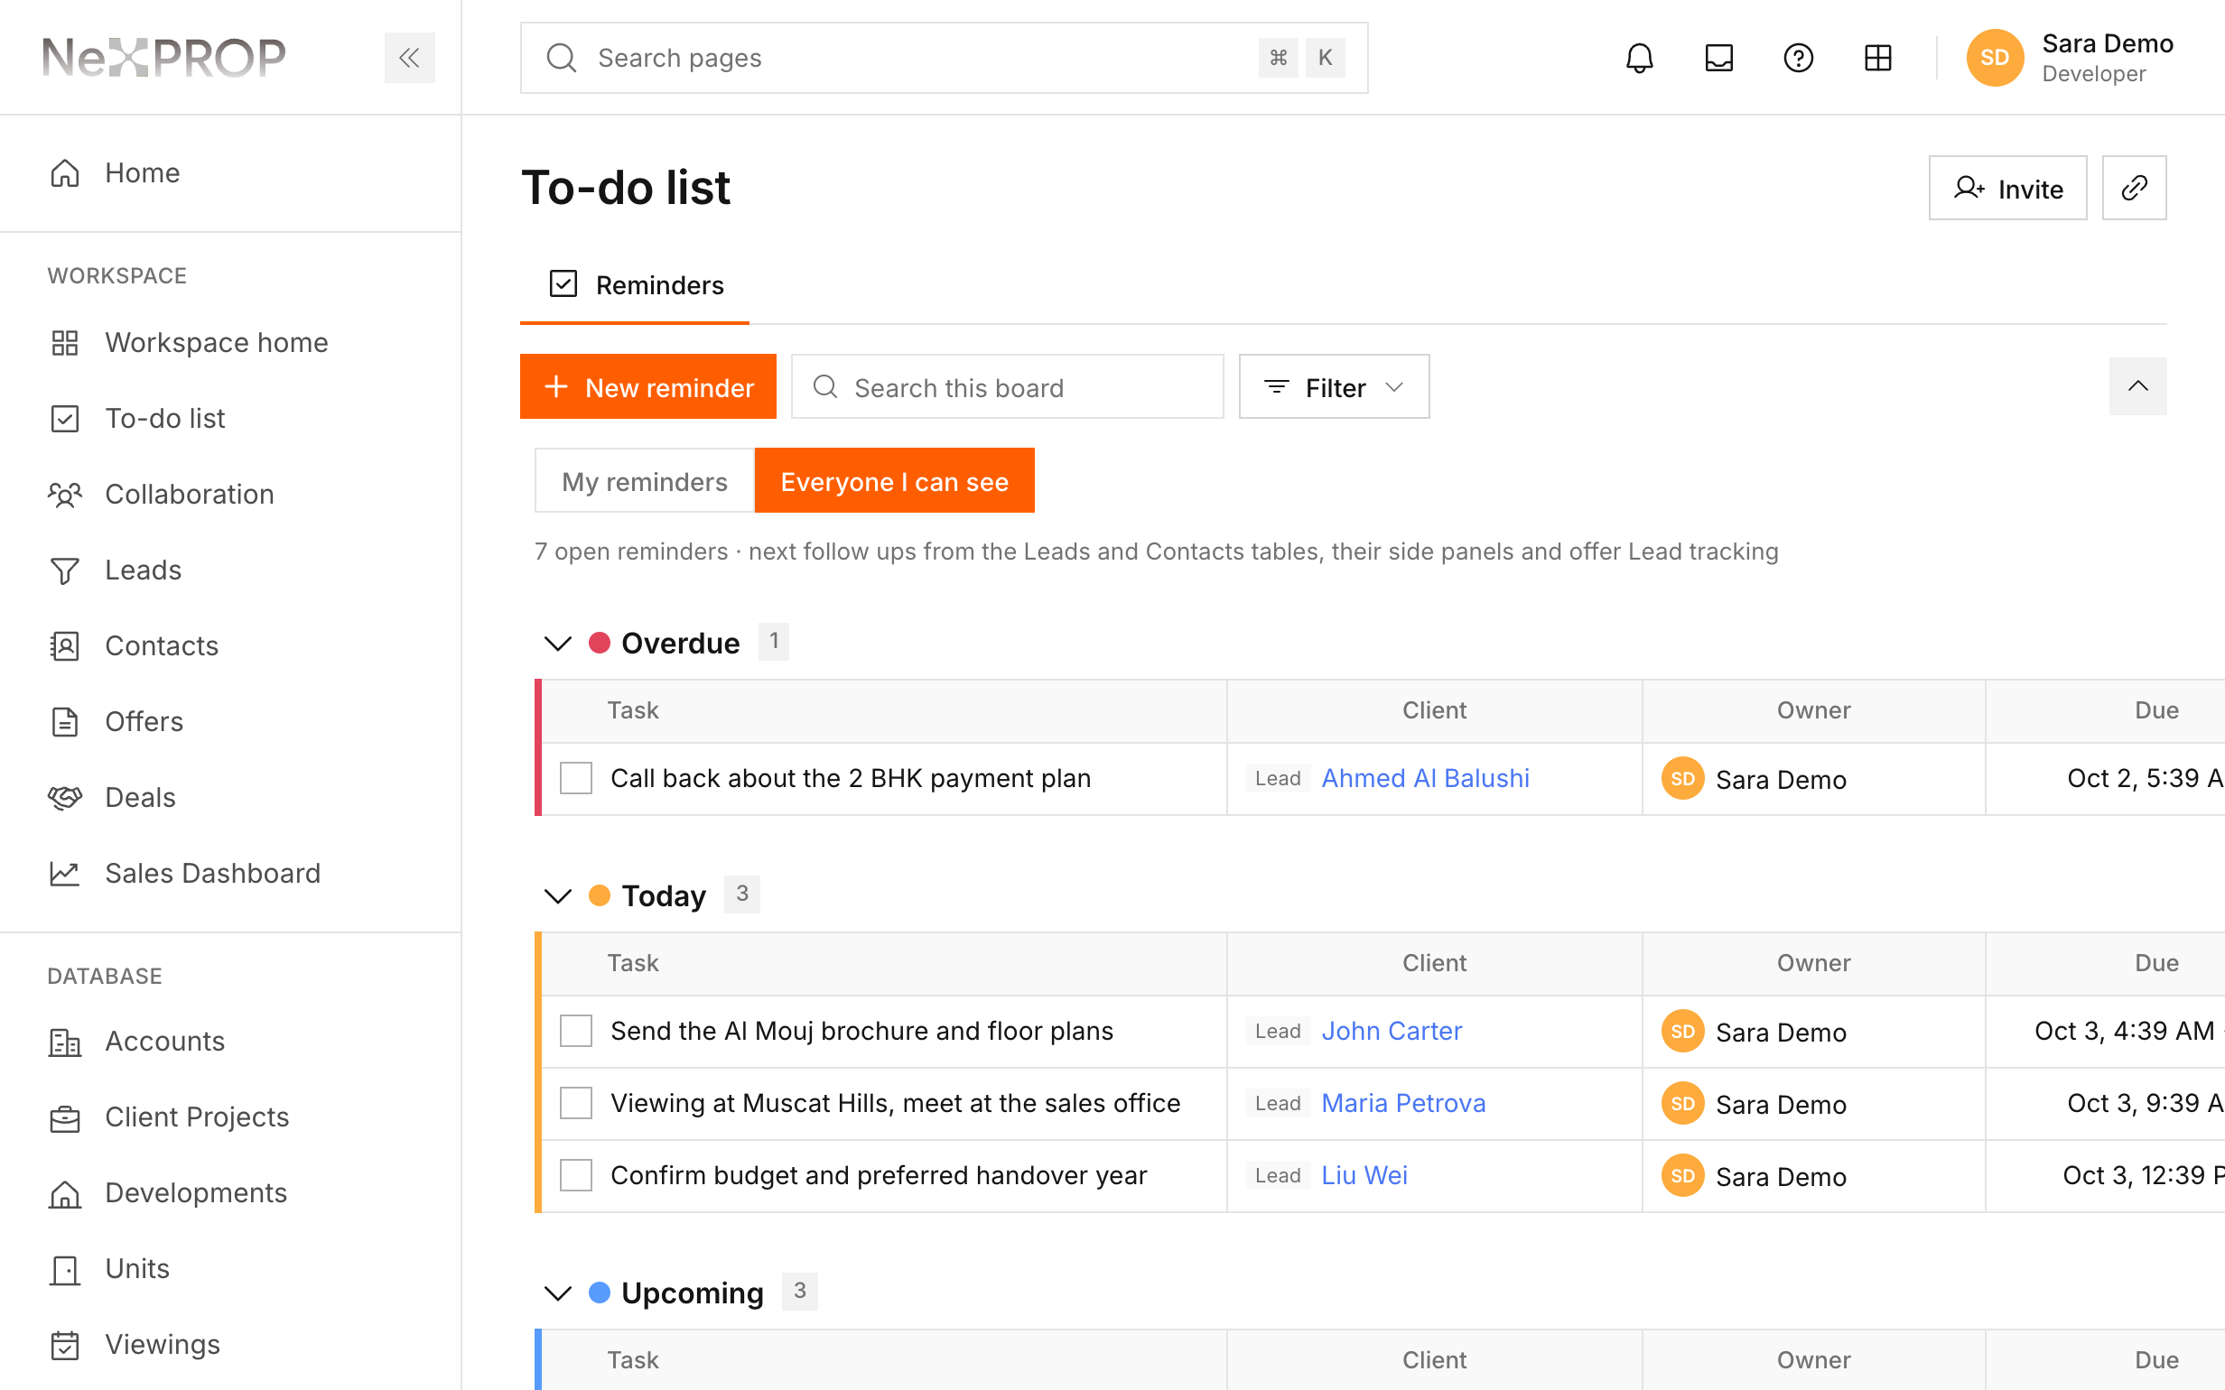The width and height of the screenshot is (2225, 1390).
Task: Click the red Overdue status dot
Action: coord(600,643)
